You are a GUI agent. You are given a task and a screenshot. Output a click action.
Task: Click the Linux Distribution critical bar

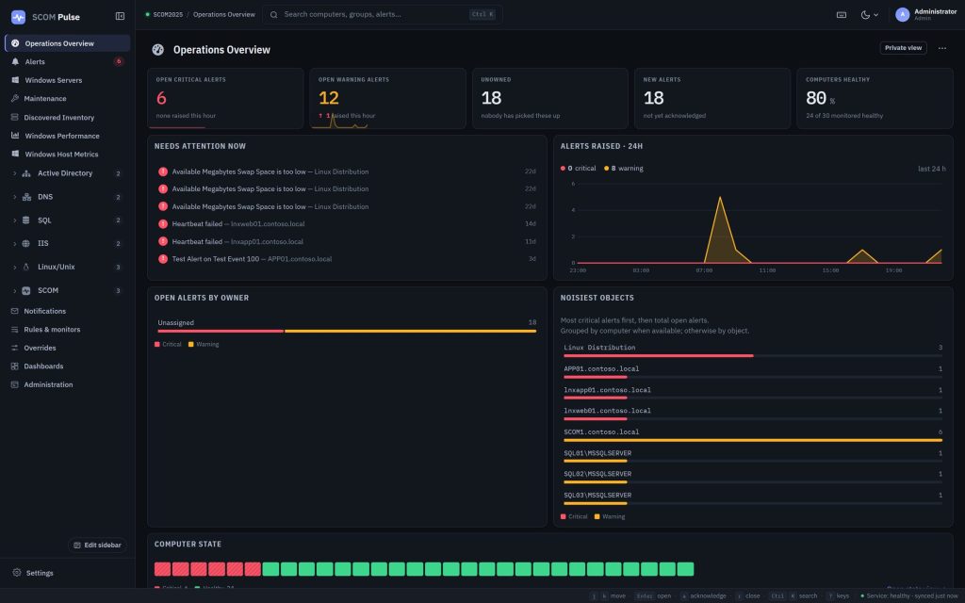[x=658, y=355]
